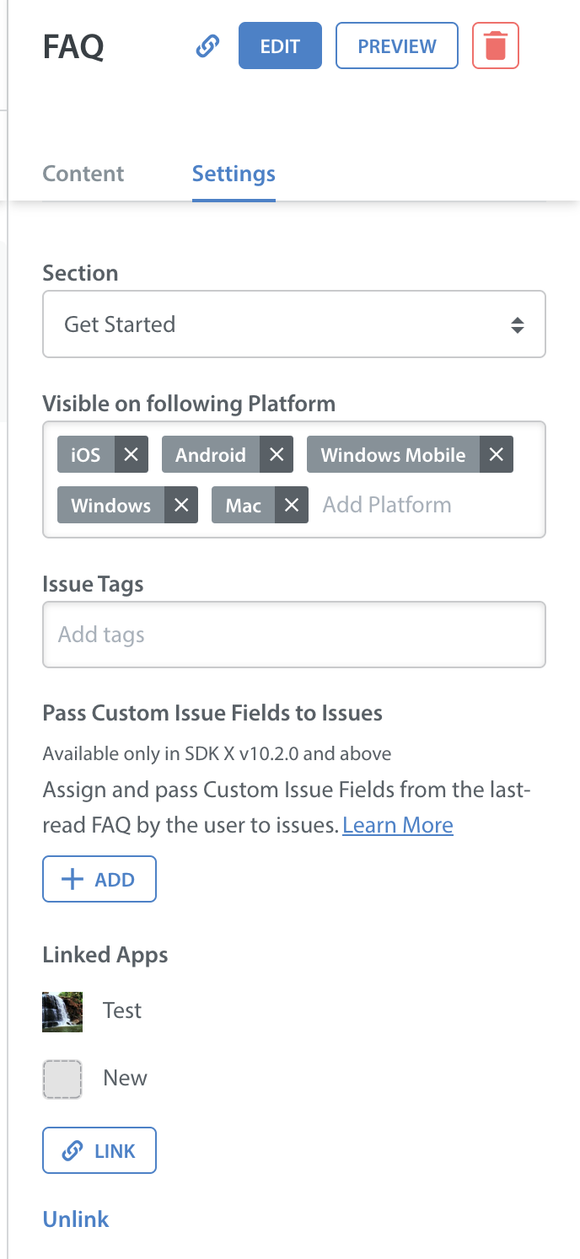Remove the Android platform tag
This screenshot has height=1259, width=580.
coord(277,455)
